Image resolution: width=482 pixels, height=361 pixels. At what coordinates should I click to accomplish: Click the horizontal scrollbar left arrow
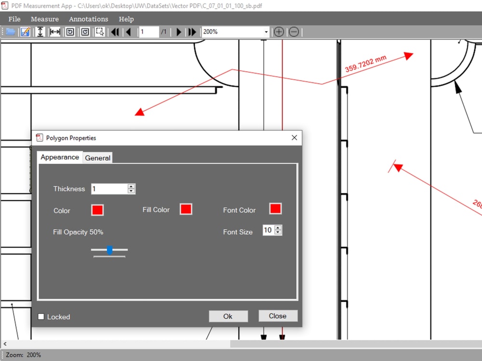(5, 344)
